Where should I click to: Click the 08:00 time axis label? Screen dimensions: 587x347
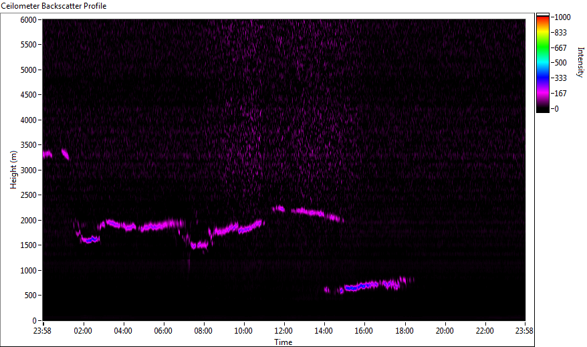[203, 331]
